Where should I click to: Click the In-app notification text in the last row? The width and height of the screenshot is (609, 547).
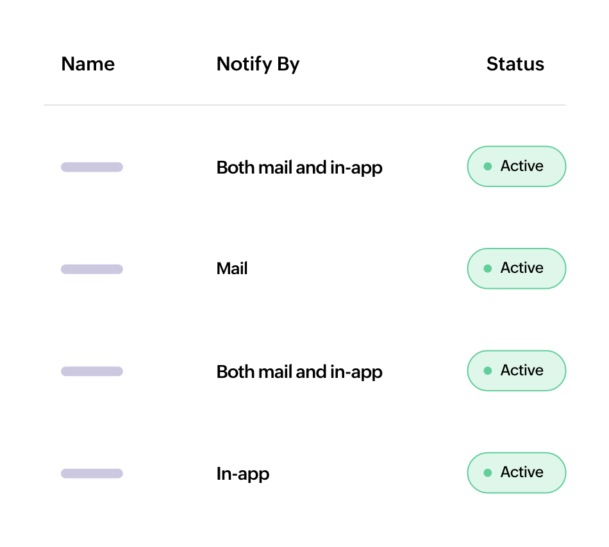click(243, 473)
